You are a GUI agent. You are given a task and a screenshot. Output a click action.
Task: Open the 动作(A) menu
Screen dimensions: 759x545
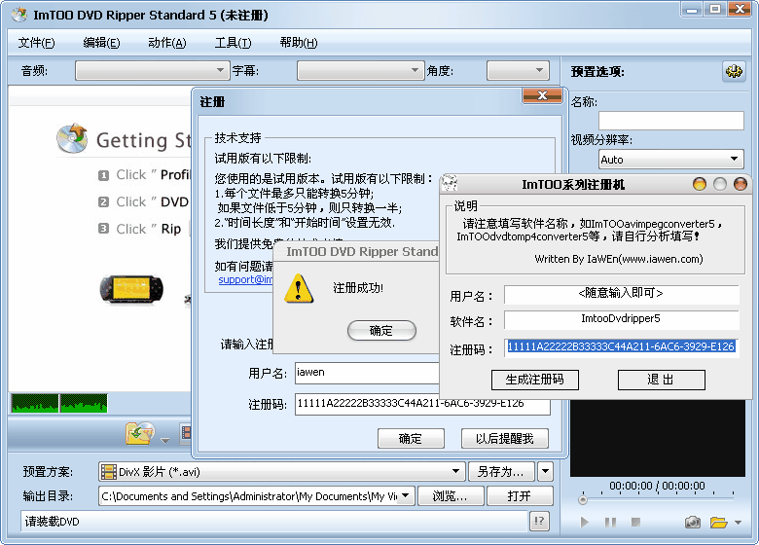166,43
